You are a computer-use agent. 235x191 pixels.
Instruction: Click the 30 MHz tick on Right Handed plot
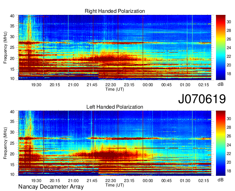[x=12, y=37]
